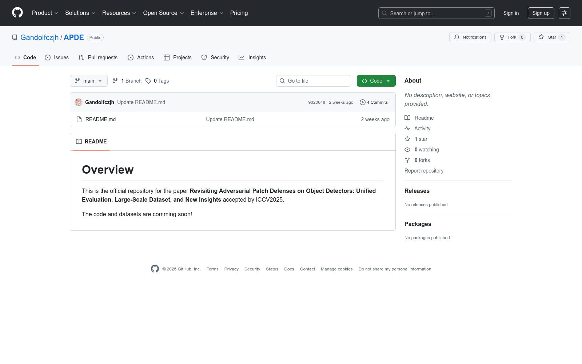The image size is (582, 364).
Task: Open the settings icon beside Sign up
Action: [565, 13]
